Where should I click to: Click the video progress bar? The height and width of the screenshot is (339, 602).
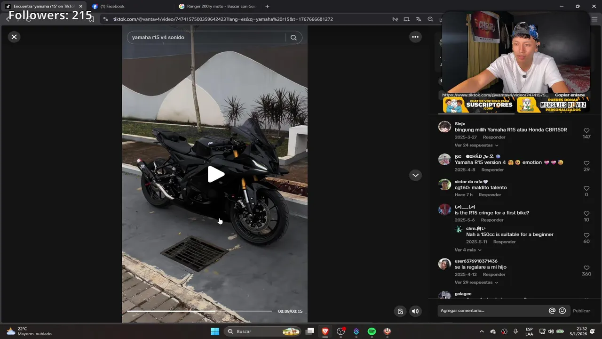click(x=199, y=311)
